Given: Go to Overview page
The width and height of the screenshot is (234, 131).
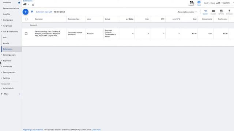Looking at the screenshot, I should pyautogui.click(x=7, y=3).
